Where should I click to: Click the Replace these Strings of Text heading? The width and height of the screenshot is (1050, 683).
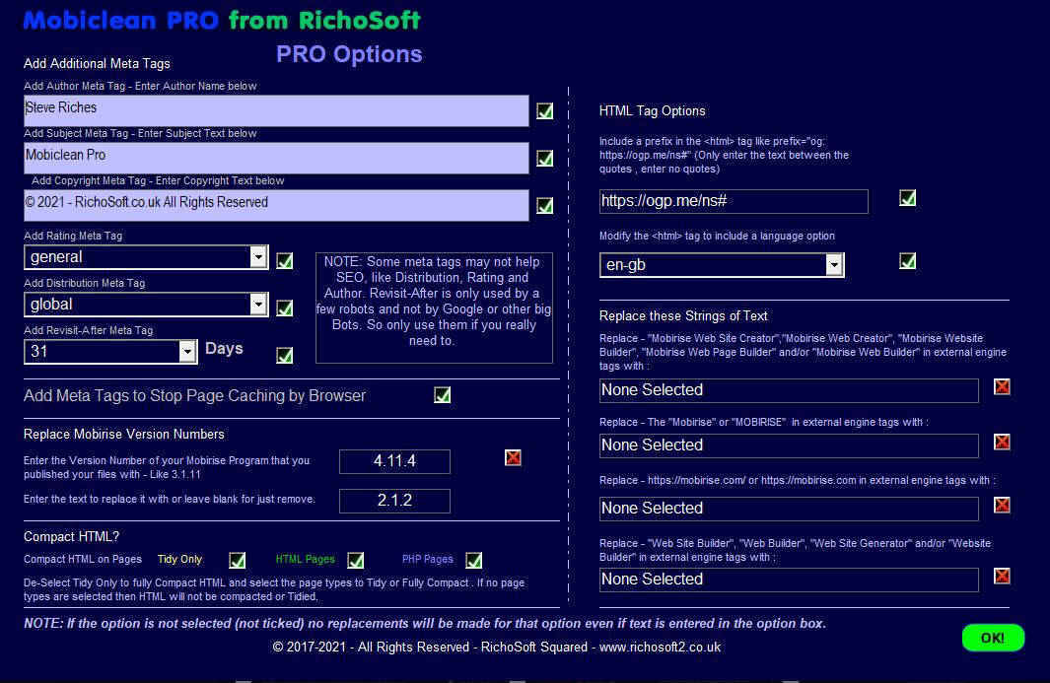(x=683, y=316)
